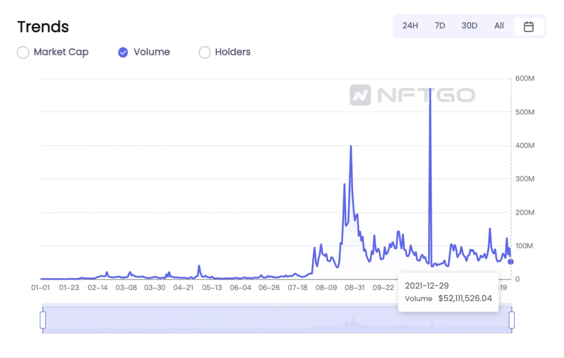Click the Market Cap text label
Viewport: 564px width, 358px height.
(61, 52)
